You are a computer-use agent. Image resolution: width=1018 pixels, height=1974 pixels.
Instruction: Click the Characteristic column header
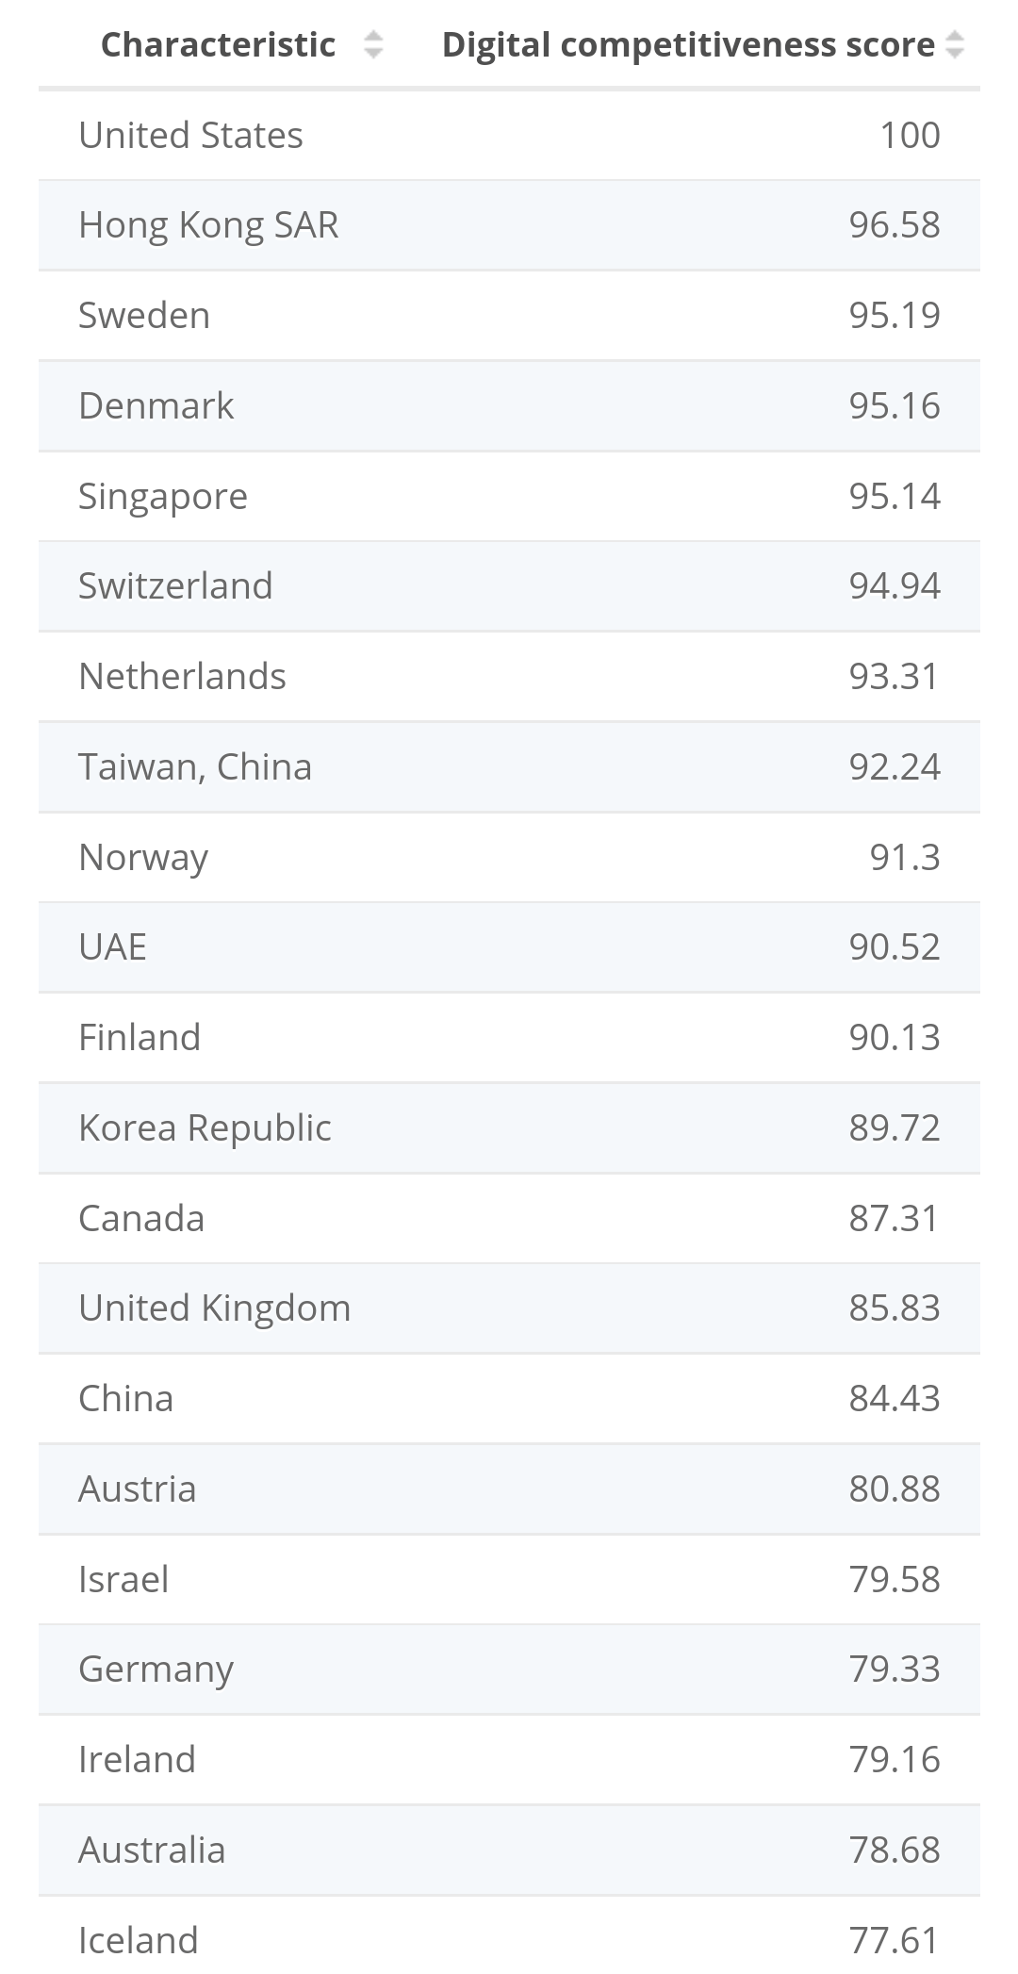(x=218, y=45)
